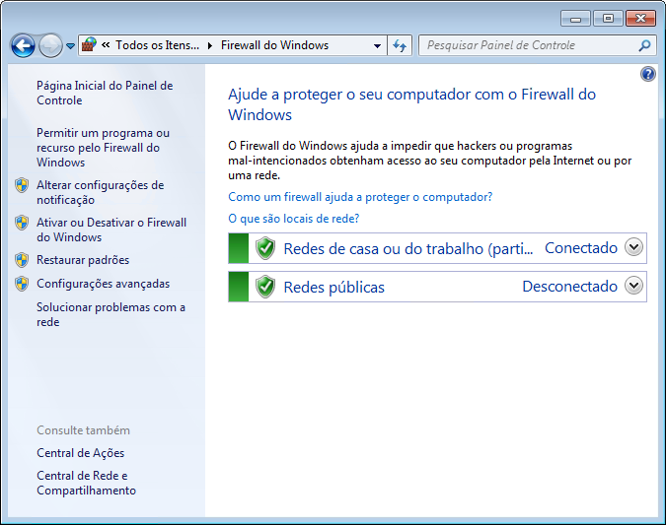Image resolution: width=666 pixels, height=525 pixels.
Task: Click the refresh button beside address bar
Action: coord(400,45)
